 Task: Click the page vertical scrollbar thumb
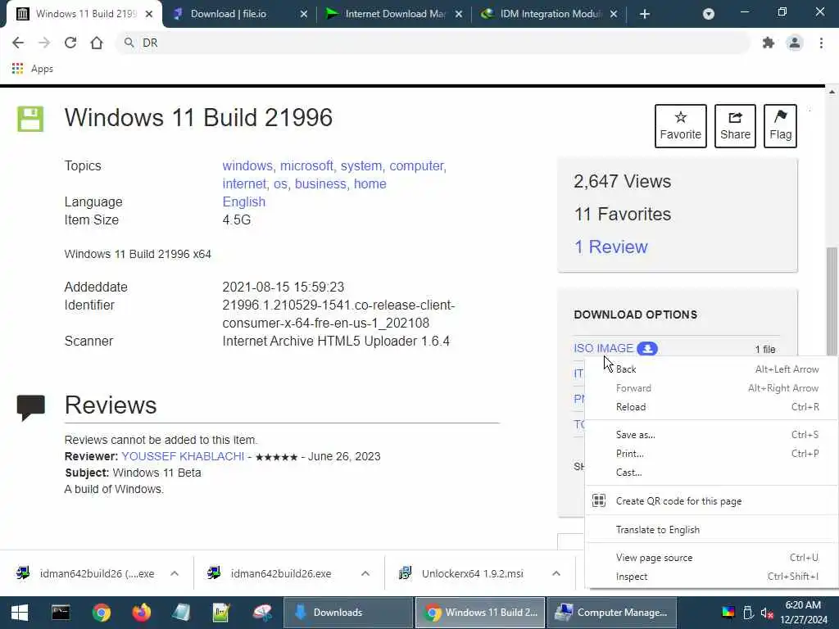pyautogui.click(x=831, y=301)
